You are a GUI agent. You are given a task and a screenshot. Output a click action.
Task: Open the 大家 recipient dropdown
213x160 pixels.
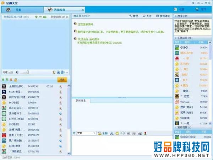tap(86, 133)
